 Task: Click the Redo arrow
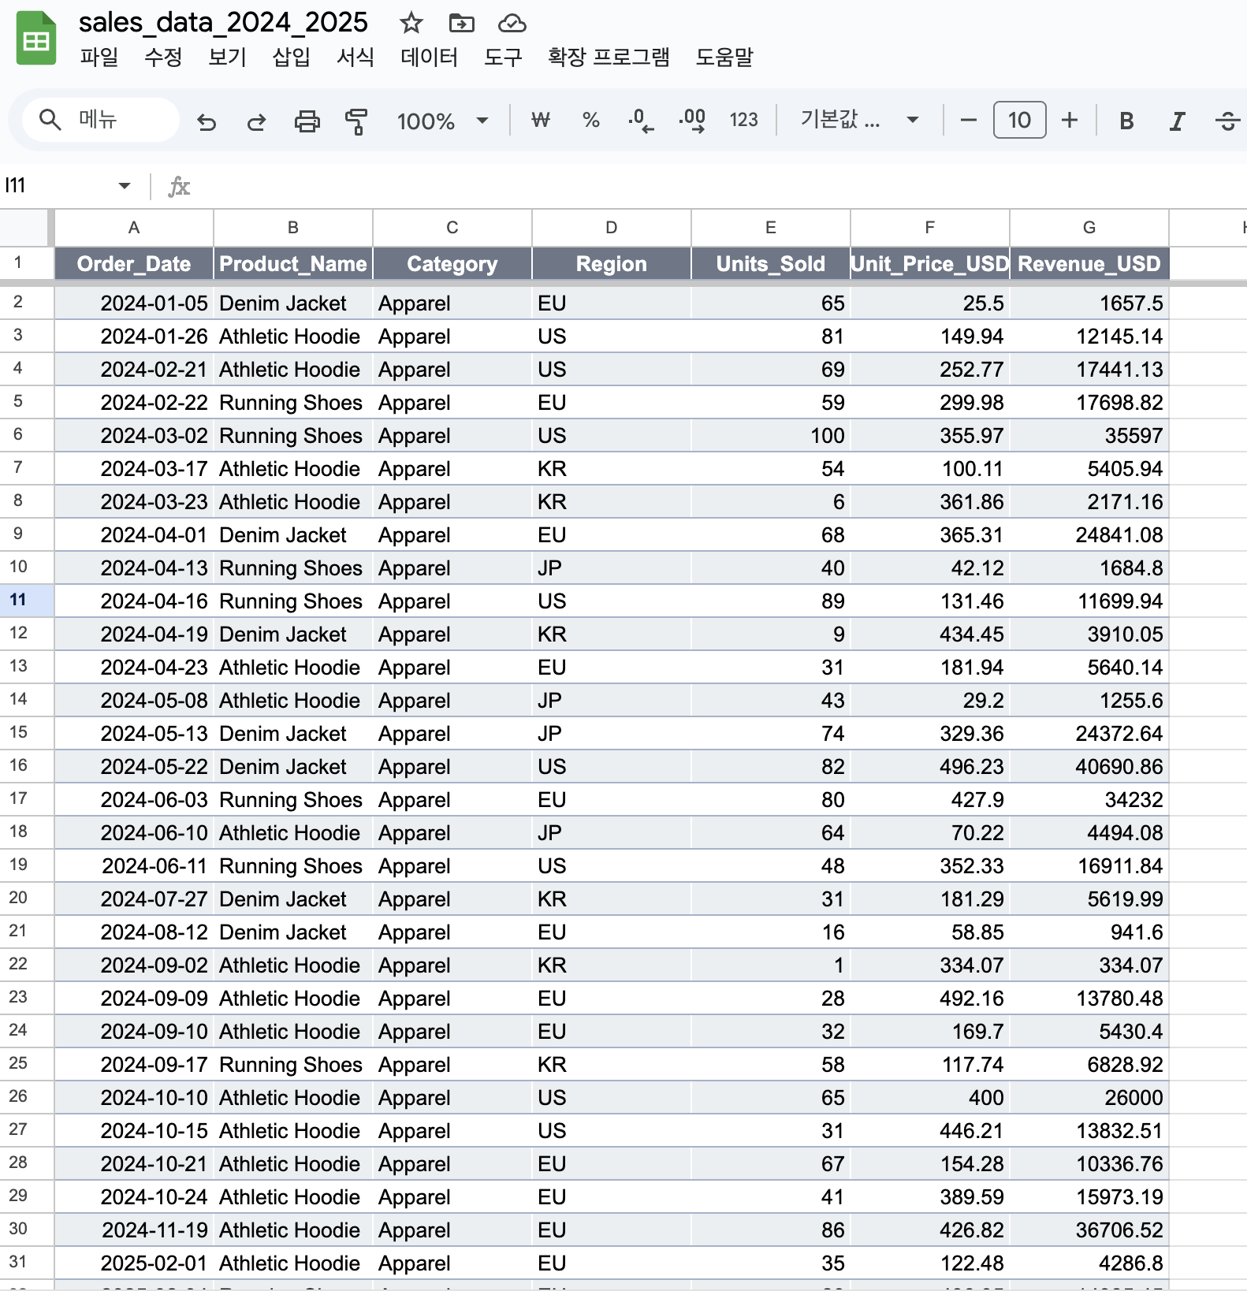[x=256, y=121]
